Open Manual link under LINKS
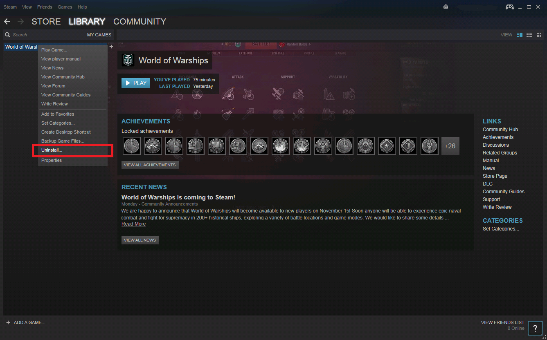The image size is (547, 340). 491,161
